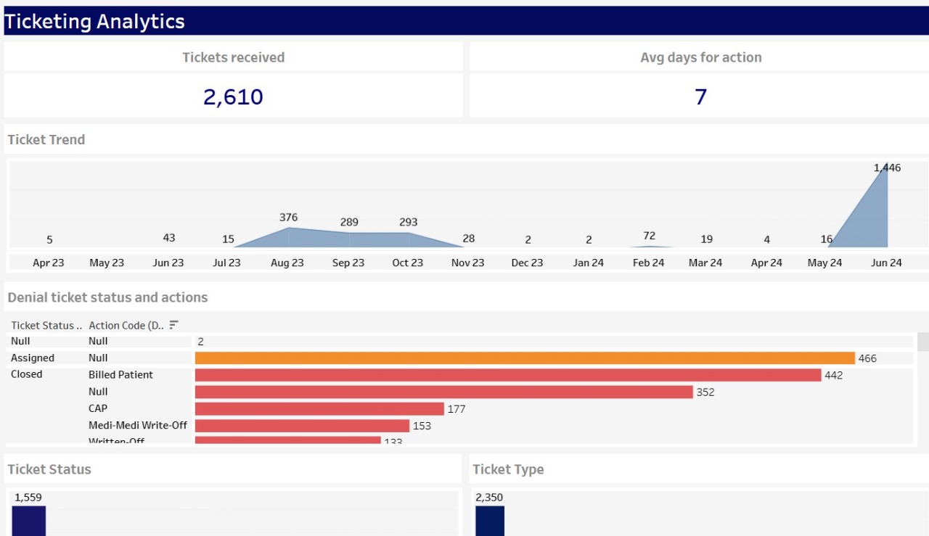This screenshot has width=929, height=536.
Task: Select the Ticket Status bar labeled 1,559
Action: click(x=29, y=521)
